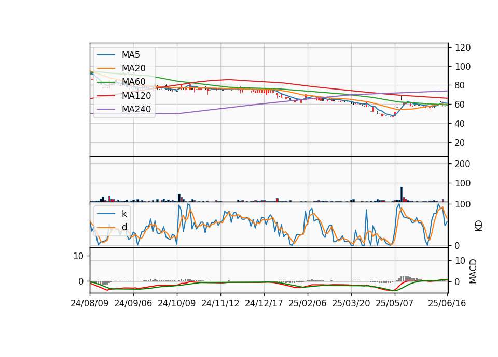Viewport: 498px width, 357px height.
Task: Click the 20 price axis tick label
Action: 460,143
